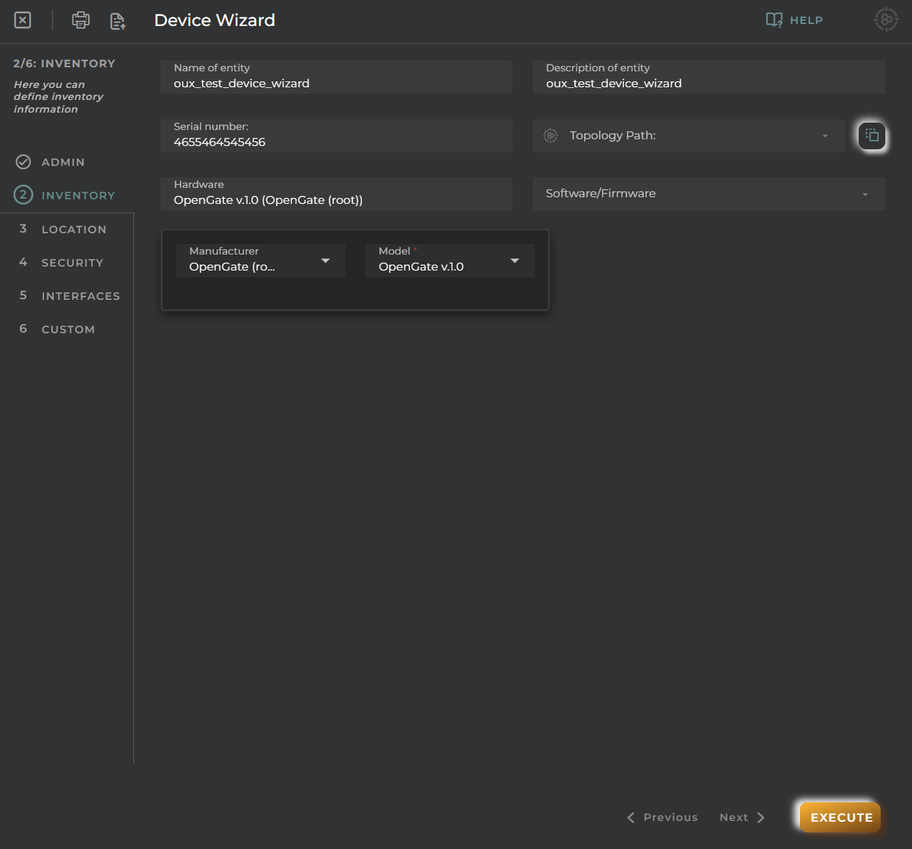The height and width of the screenshot is (849, 912).
Task: Click the copy topology button icon
Action: click(x=872, y=136)
